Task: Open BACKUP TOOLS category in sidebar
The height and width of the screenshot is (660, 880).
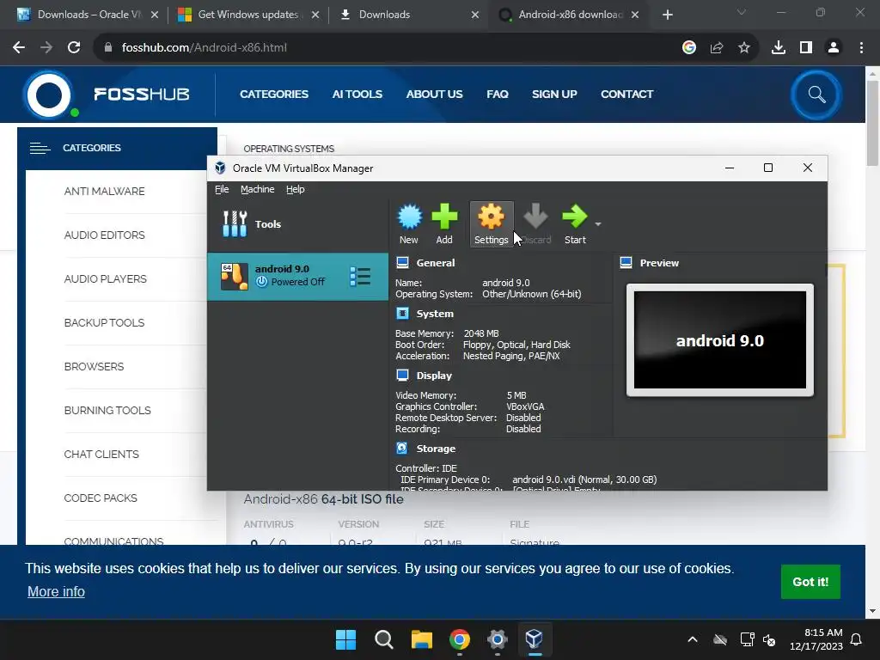Action: (x=104, y=323)
